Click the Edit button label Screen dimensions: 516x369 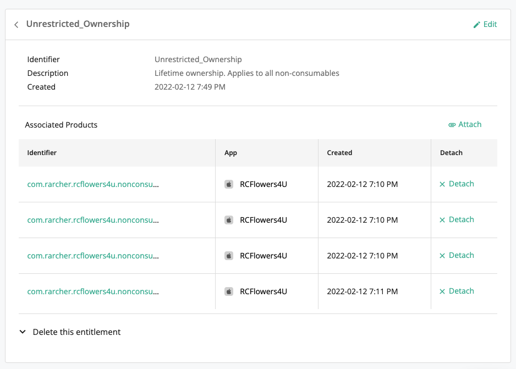(x=490, y=25)
